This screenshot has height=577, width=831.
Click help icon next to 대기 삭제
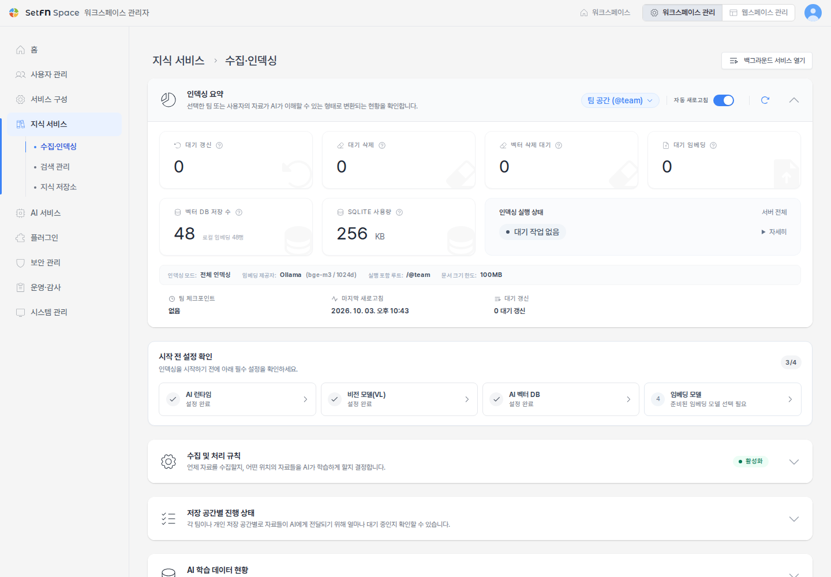[382, 145]
